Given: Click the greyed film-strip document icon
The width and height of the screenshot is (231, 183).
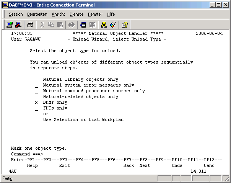Looking at the screenshot, I should (93, 25).
